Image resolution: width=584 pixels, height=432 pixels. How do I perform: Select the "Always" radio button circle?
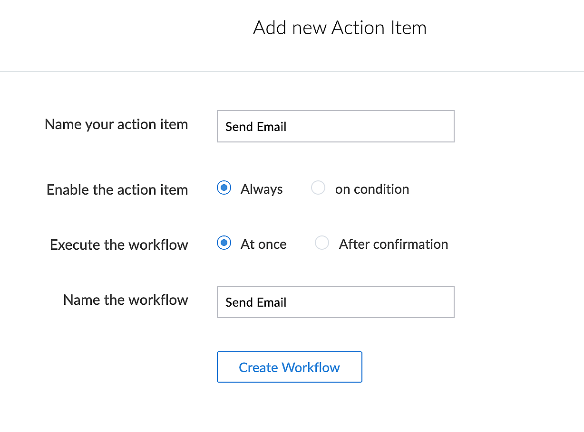[x=224, y=188]
